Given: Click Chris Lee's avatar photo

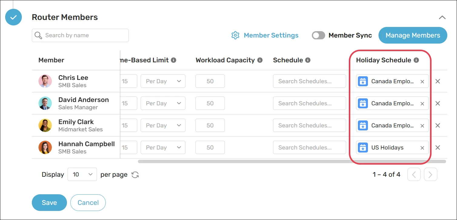Looking at the screenshot, I should [x=45, y=81].
